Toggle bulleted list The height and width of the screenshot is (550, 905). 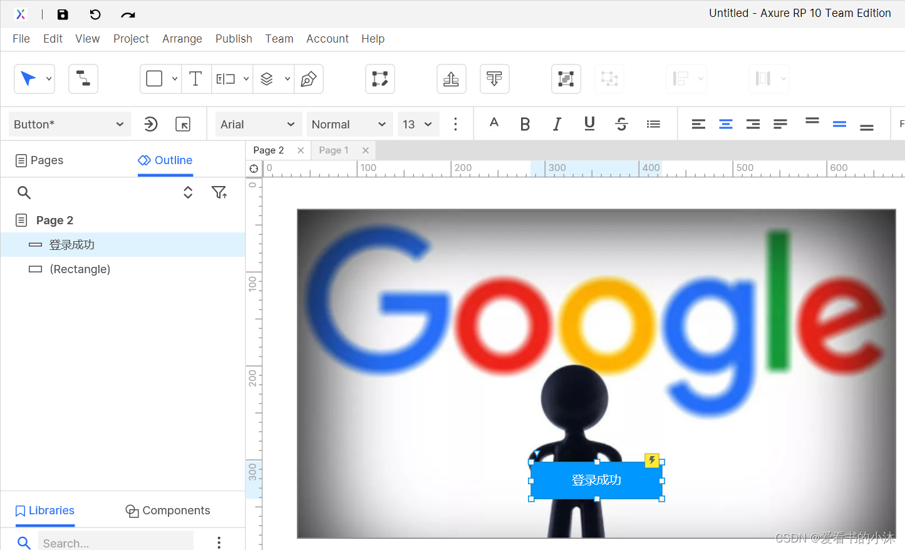coord(653,124)
